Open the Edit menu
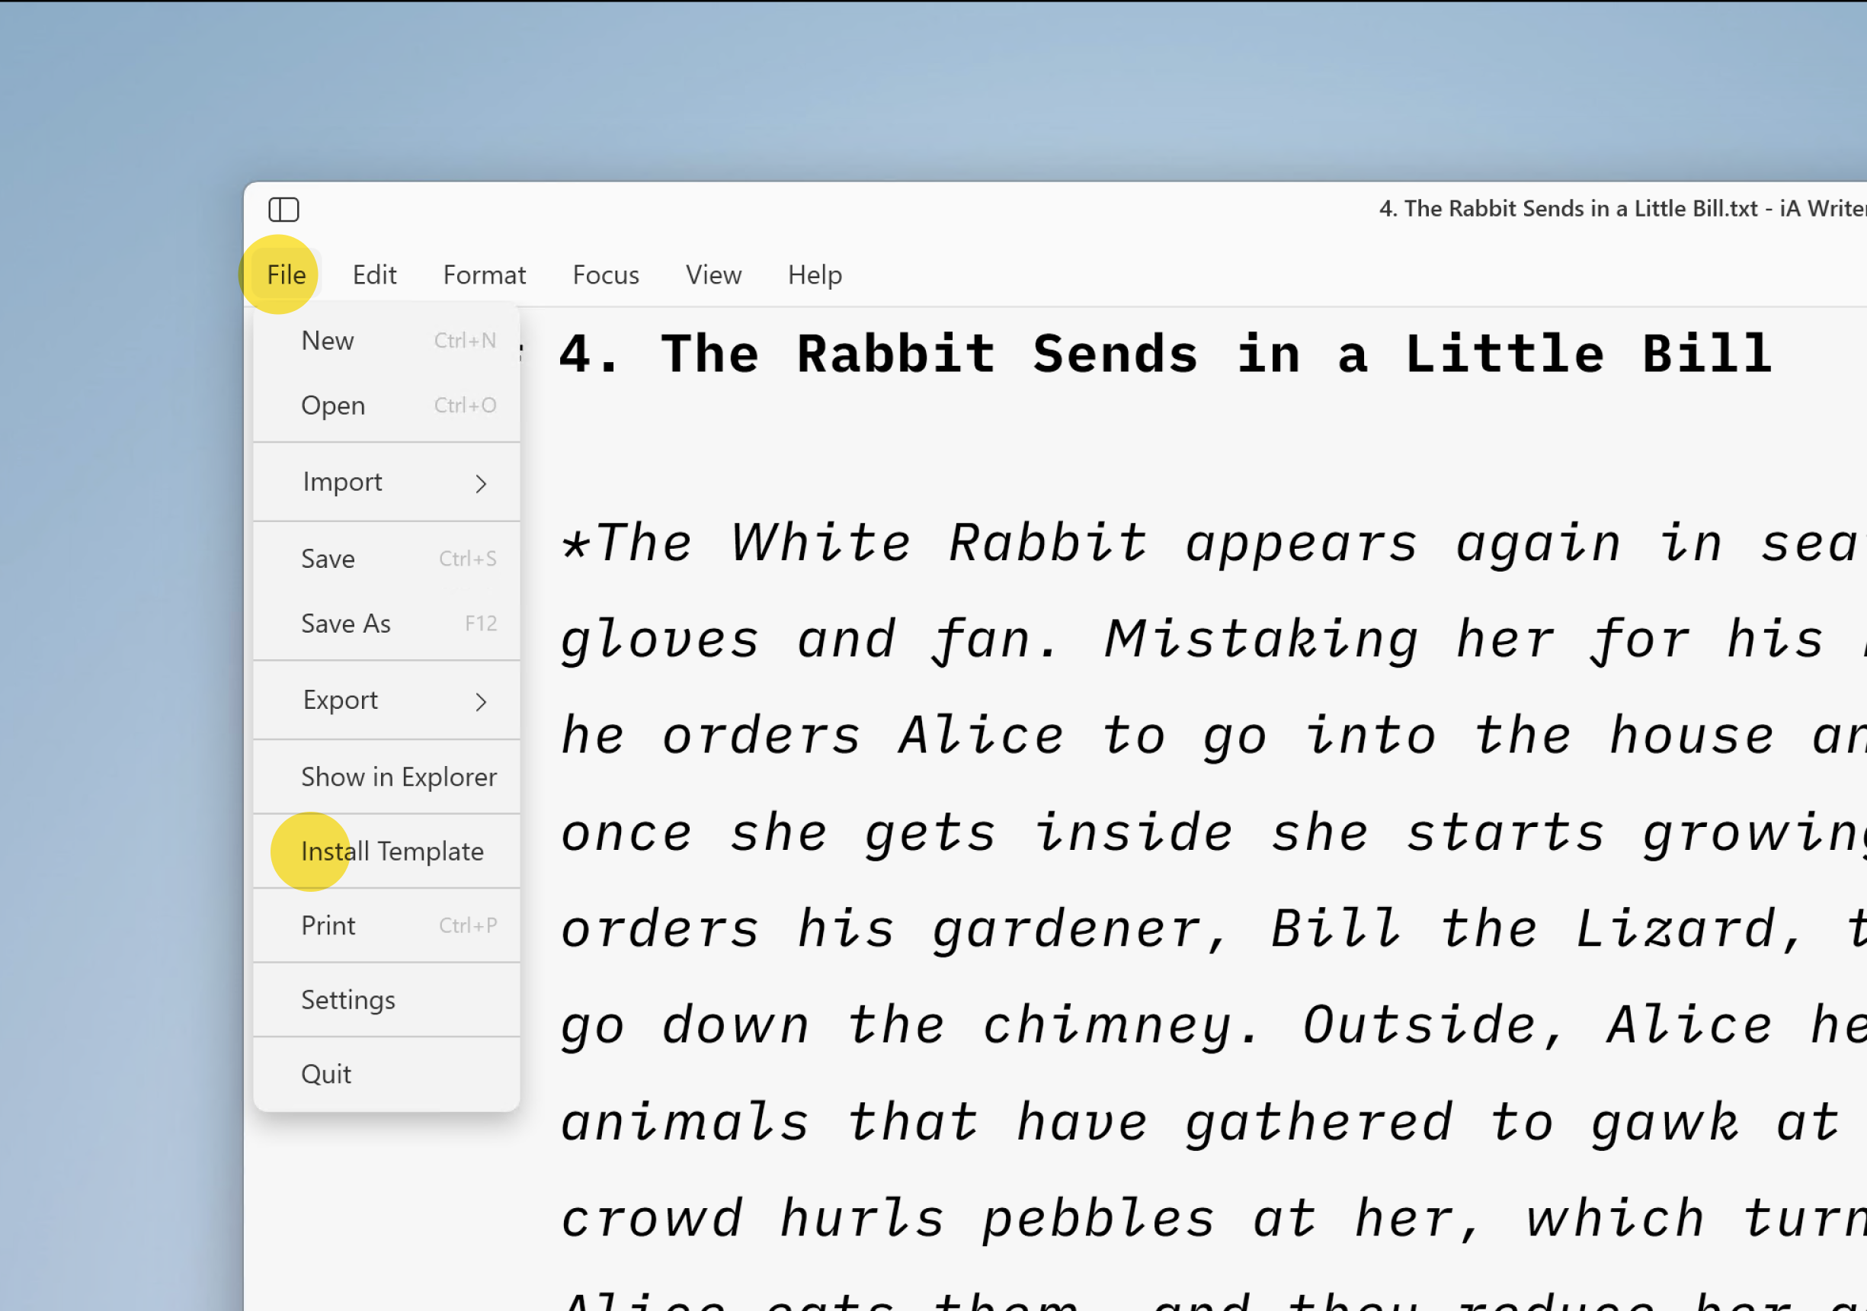This screenshot has height=1311, width=1867. (x=374, y=275)
